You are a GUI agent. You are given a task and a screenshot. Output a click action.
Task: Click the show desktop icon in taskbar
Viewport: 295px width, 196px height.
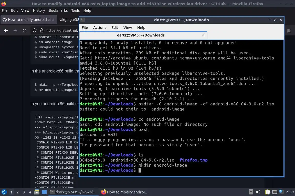[44, 192]
